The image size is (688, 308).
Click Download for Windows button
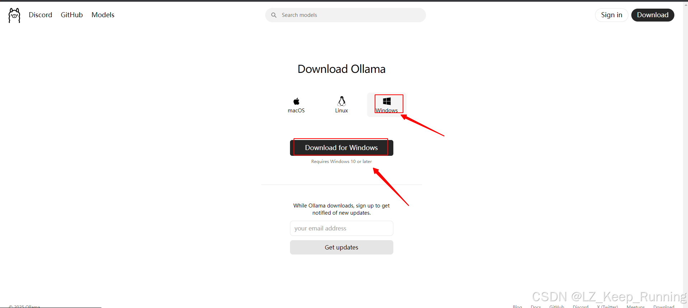click(x=342, y=148)
